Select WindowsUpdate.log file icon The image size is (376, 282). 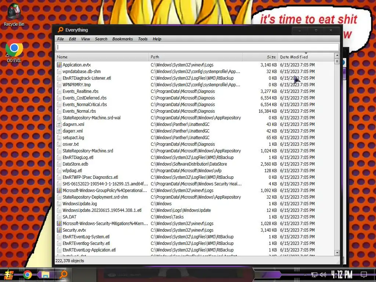(x=59, y=203)
